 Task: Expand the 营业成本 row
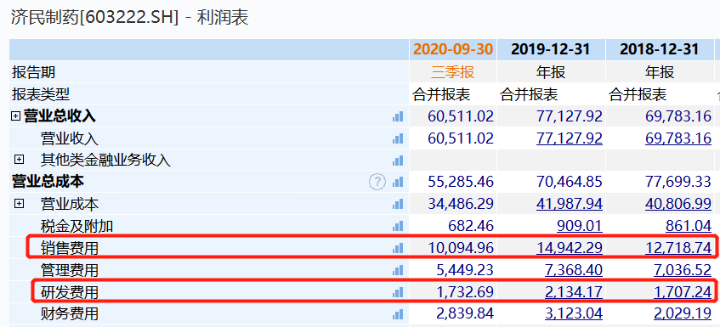click(19, 203)
